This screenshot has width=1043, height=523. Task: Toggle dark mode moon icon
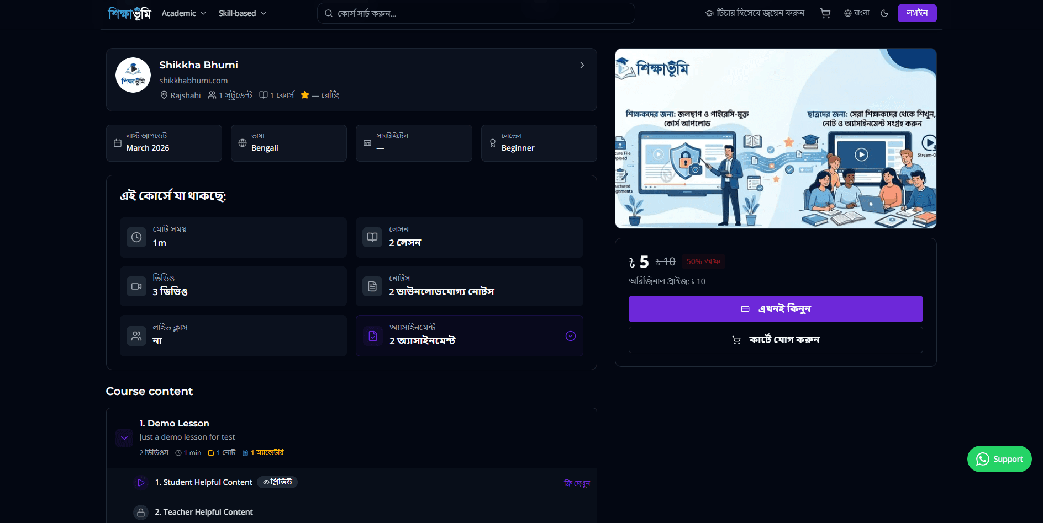pyautogui.click(x=884, y=13)
